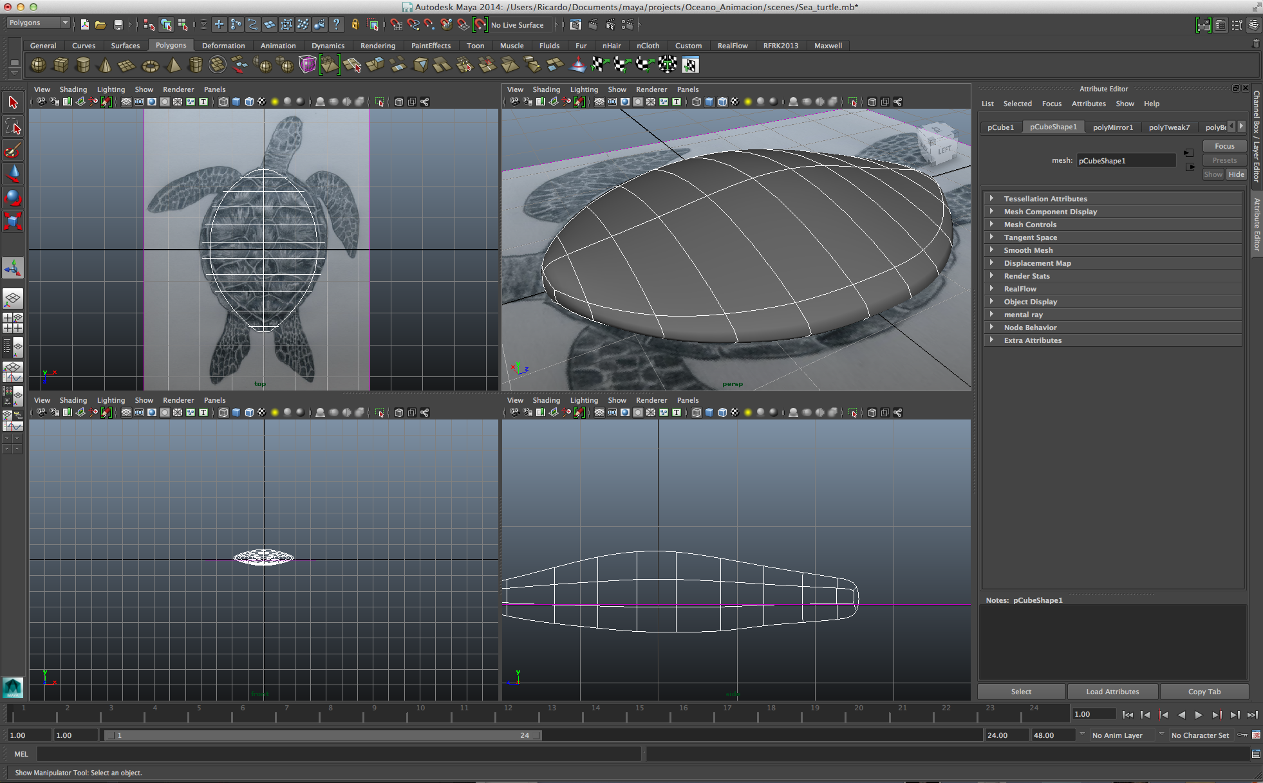Click the MEL command line field
This screenshot has height=783, width=1263.
pyautogui.click(x=339, y=754)
